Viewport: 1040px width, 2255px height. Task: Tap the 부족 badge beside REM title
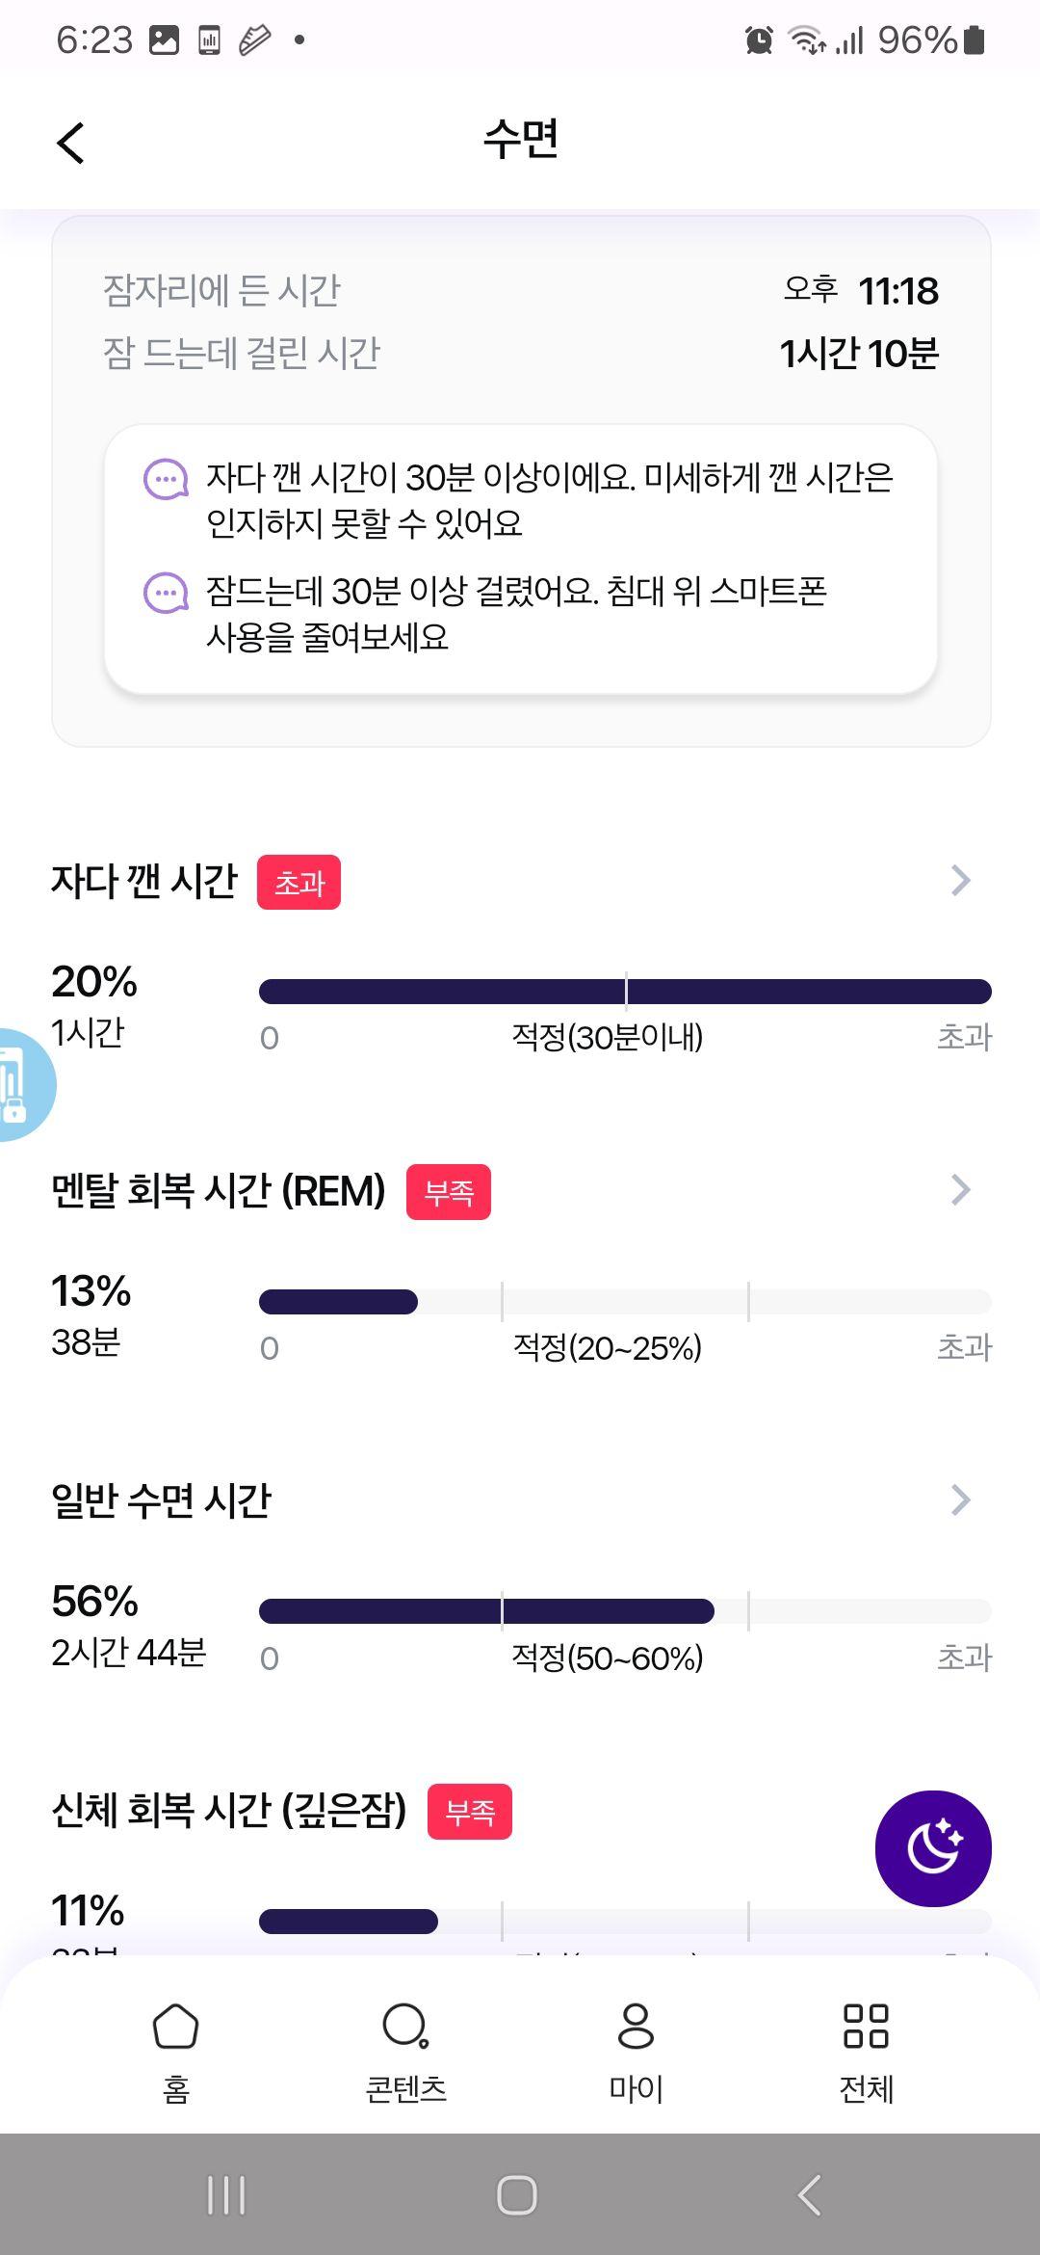(x=449, y=1192)
